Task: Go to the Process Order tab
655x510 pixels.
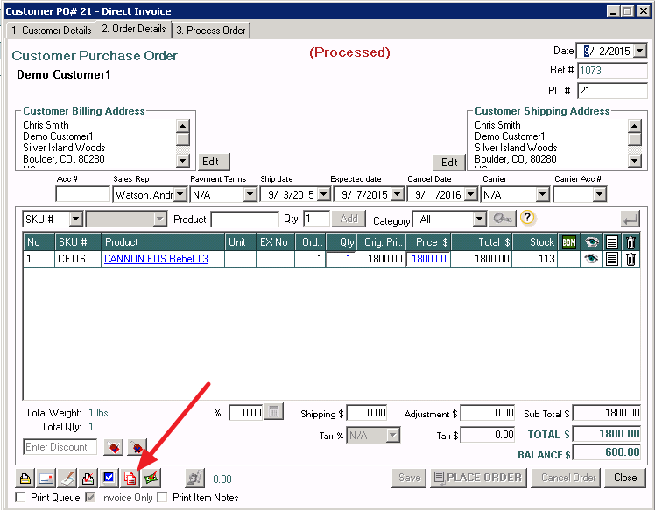Action: click(x=211, y=31)
